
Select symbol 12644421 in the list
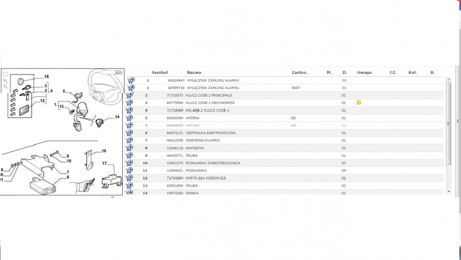coord(175,170)
